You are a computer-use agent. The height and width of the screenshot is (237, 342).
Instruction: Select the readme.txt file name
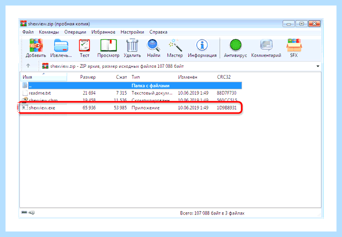pos(40,93)
